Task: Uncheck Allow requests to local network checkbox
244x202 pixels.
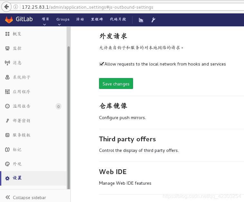Action: (101, 64)
